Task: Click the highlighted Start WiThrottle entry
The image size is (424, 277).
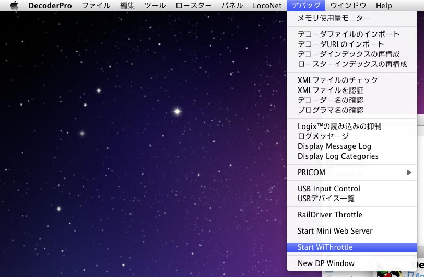Action: (352, 247)
